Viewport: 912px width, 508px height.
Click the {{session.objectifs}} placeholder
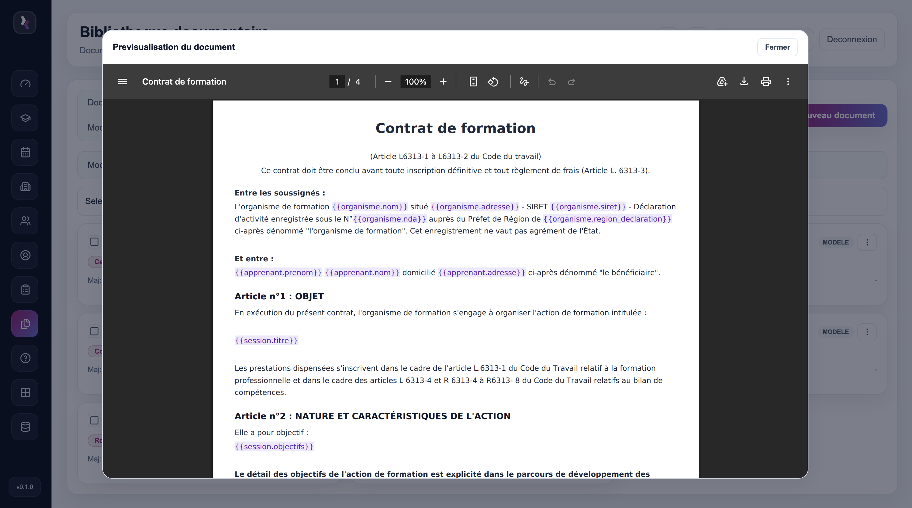pos(274,447)
